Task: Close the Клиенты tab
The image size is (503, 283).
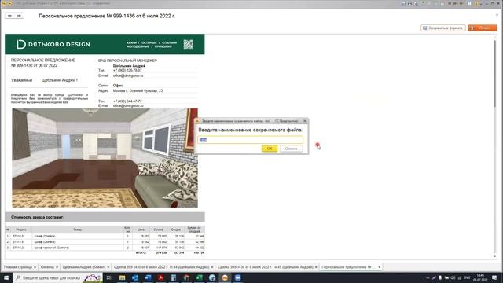Action: point(57,267)
